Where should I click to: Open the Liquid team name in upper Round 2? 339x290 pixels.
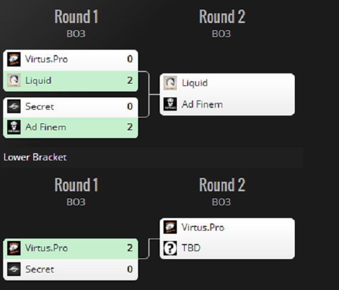pos(195,83)
